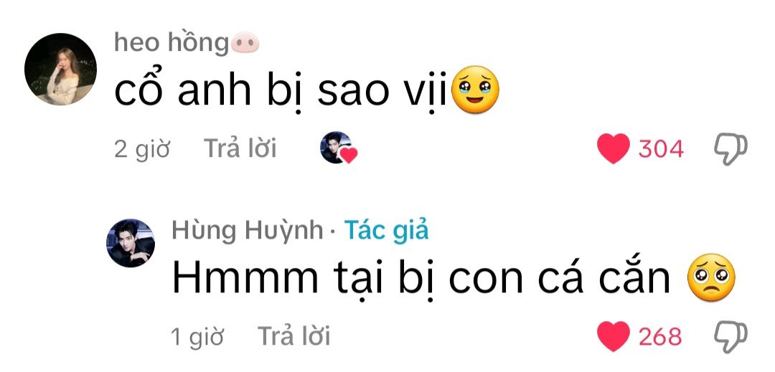Image resolution: width=775 pixels, height=372 pixels.
Task: Open the heo hồng username
Action: tap(172, 43)
